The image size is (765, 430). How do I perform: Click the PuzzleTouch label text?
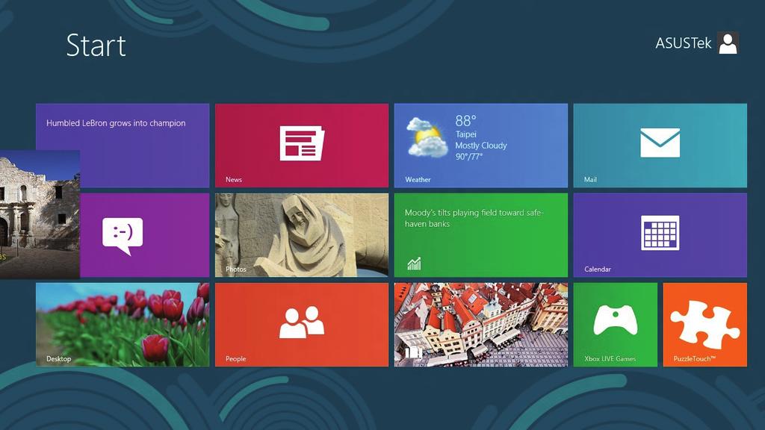[694, 359]
